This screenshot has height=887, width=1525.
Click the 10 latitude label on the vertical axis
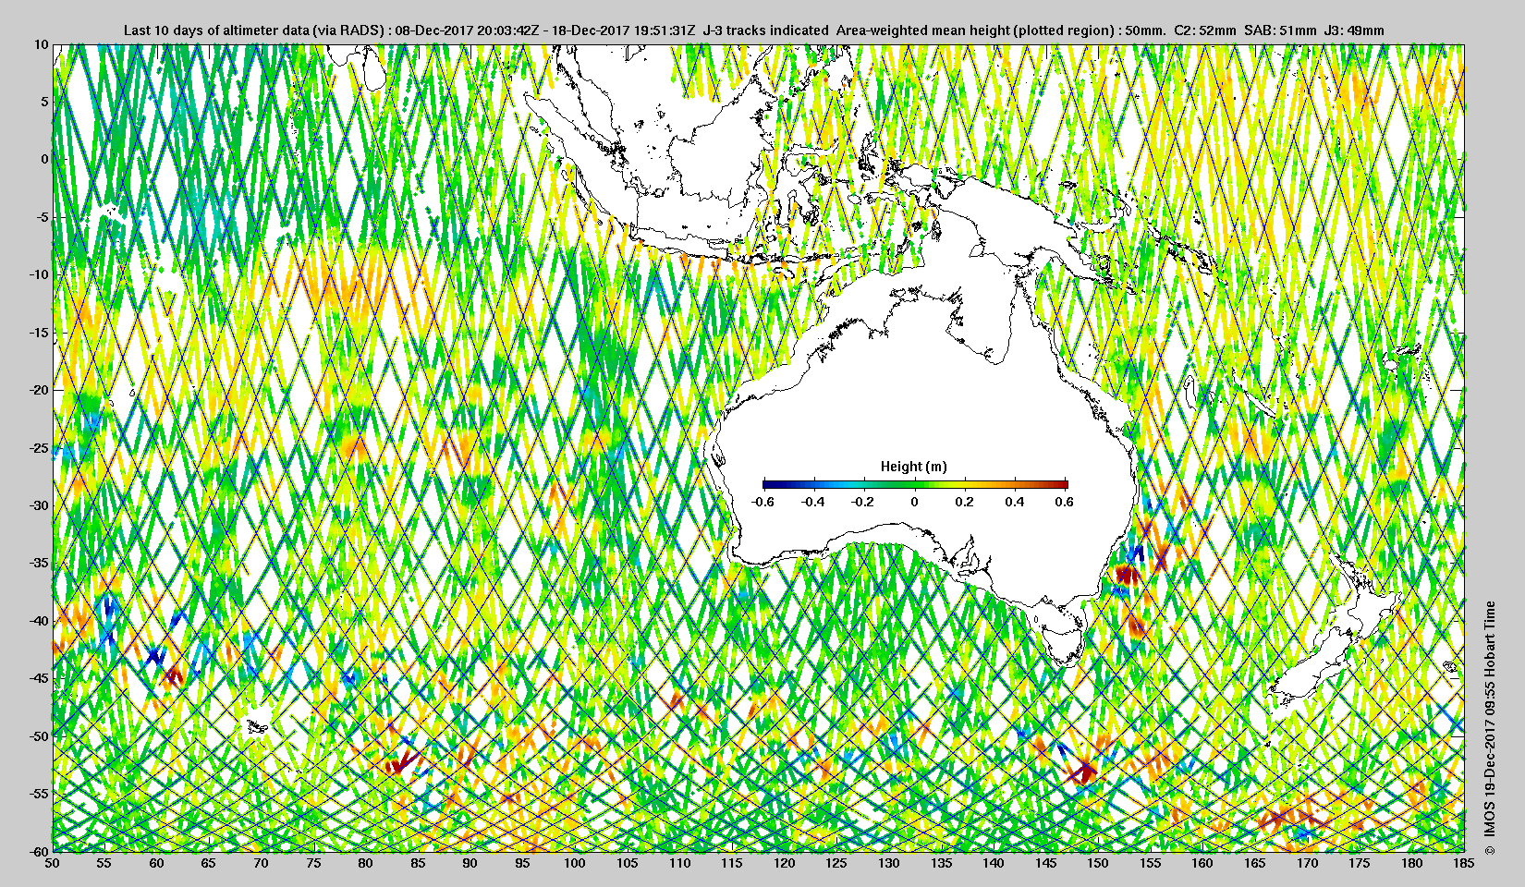42,44
